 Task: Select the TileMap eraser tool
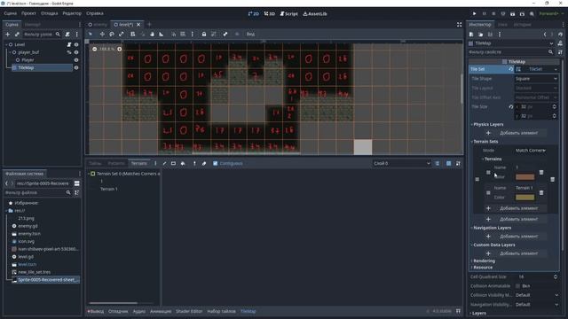pos(204,163)
